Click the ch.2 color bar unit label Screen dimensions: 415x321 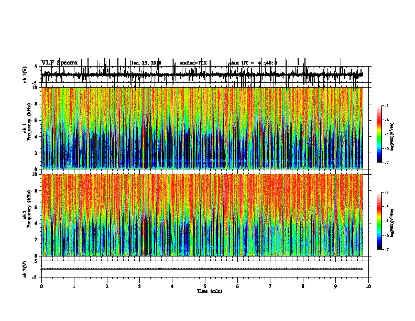[x=392, y=223]
